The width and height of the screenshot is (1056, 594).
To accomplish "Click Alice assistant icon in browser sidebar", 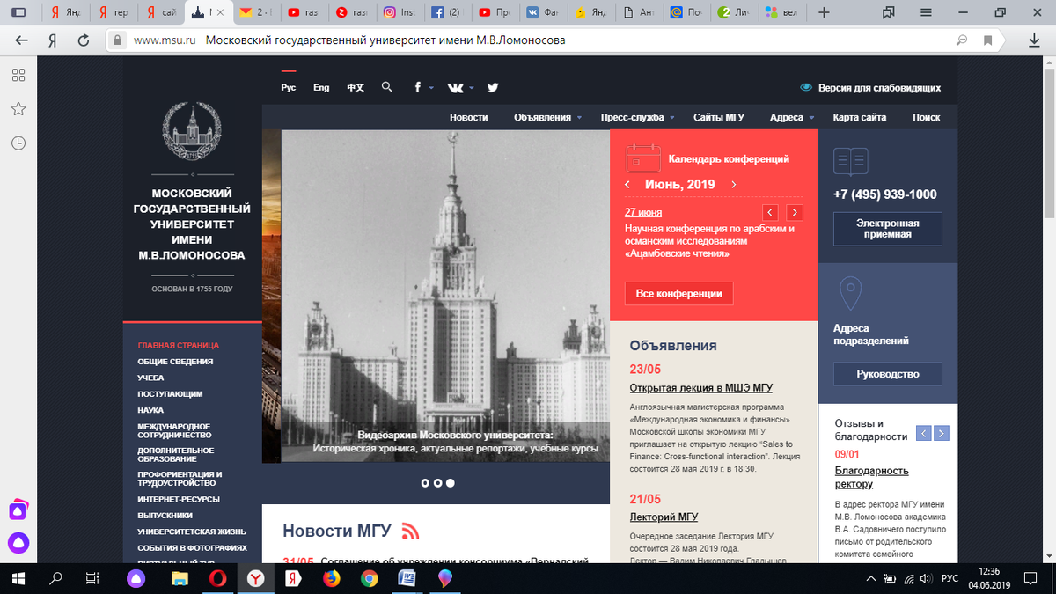I will [x=18, y=542].
